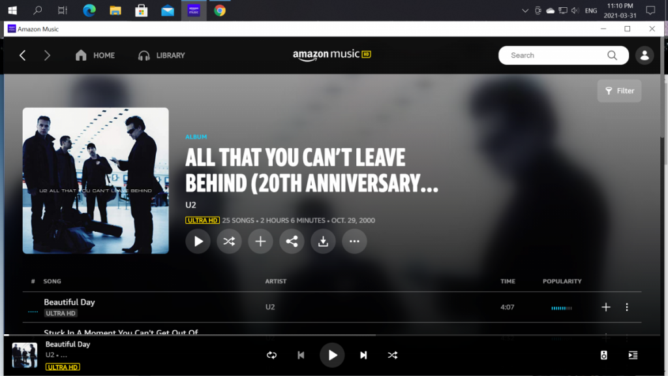The height and width of the screenshot is (376, 668).
Task: Open the user account profile menu
Action: click(x=645, y=55)
